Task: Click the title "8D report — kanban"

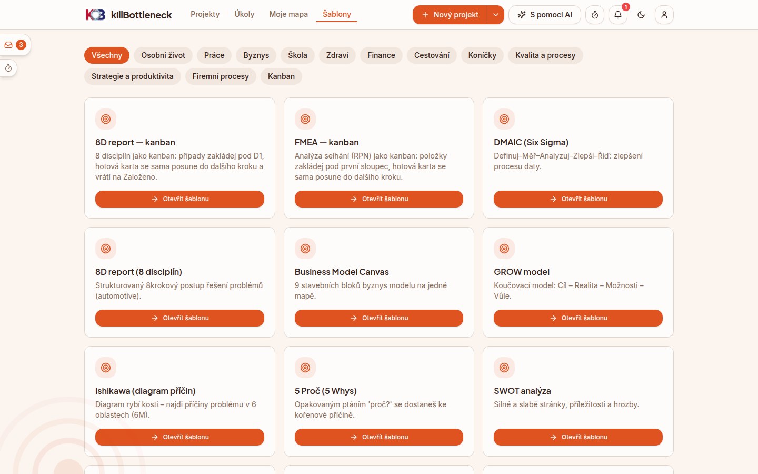Action: pos(135,142)
